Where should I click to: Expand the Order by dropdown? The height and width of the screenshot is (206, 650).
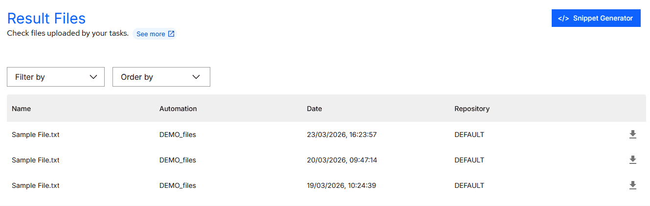pos(161,77)
